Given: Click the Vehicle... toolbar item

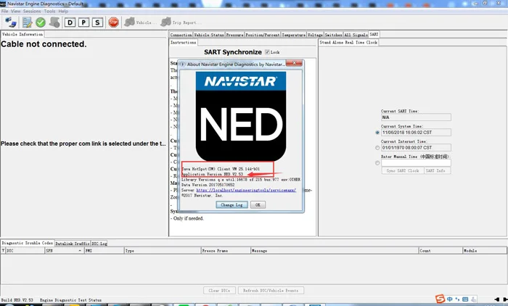Looking at the screenshot, I should (140, 22).
